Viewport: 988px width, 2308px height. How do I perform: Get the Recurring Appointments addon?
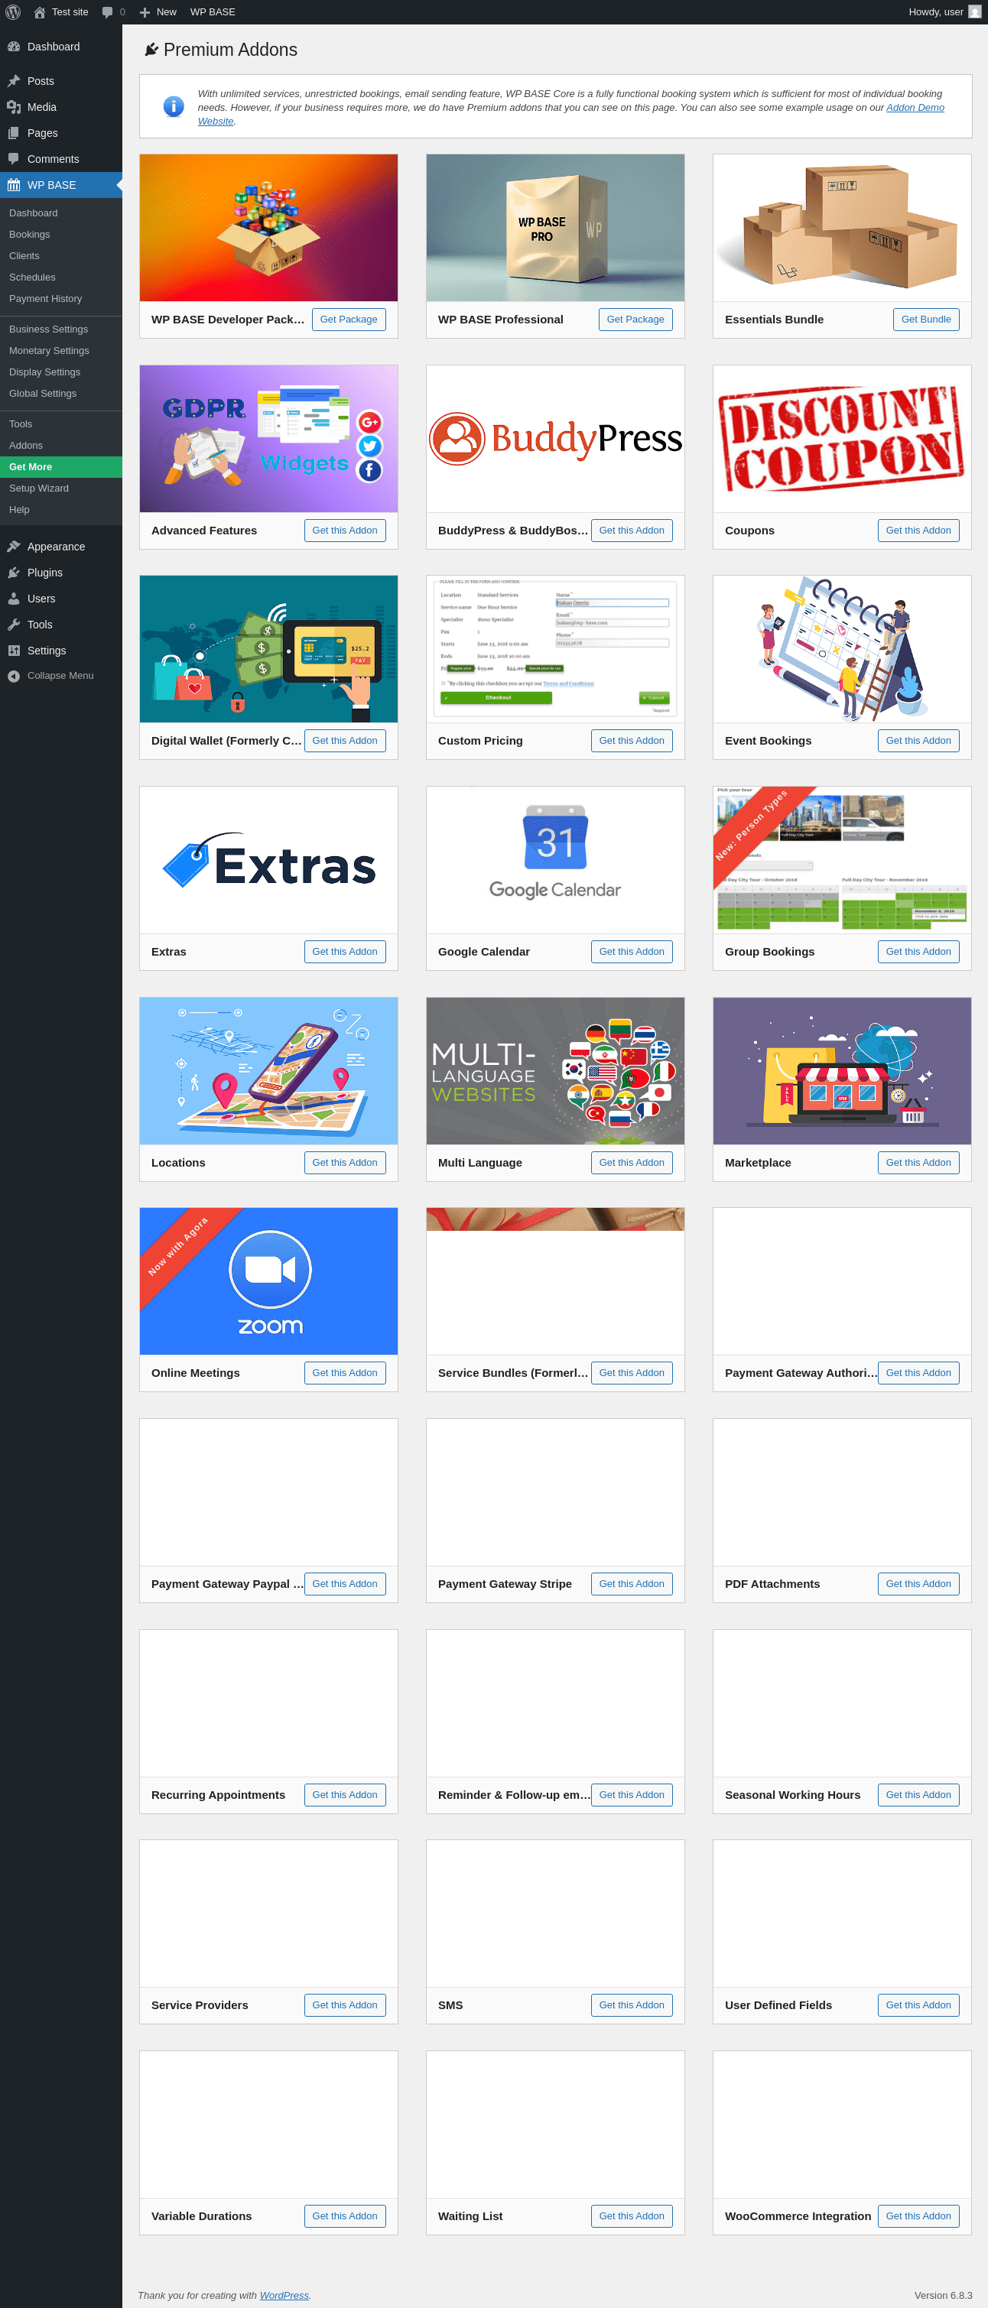[x=344, y=1794]
